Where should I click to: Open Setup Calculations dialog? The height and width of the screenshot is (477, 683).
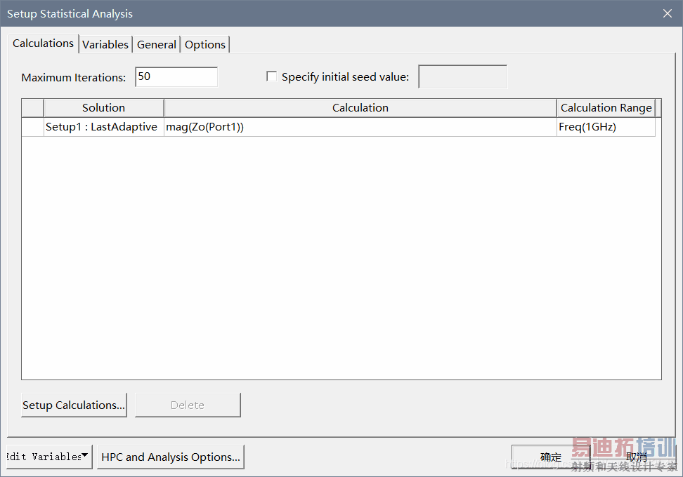[x=74, y=405]
